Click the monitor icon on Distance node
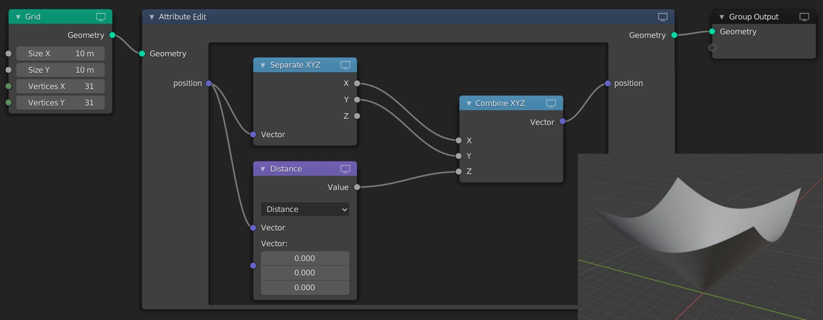The image size is (823, 320). [346, 169]
